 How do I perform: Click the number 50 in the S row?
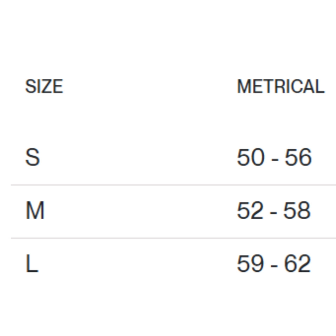point(251,157)
